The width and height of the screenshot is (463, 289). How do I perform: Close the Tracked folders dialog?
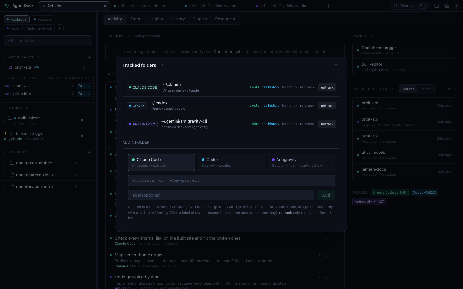point(336,65)
